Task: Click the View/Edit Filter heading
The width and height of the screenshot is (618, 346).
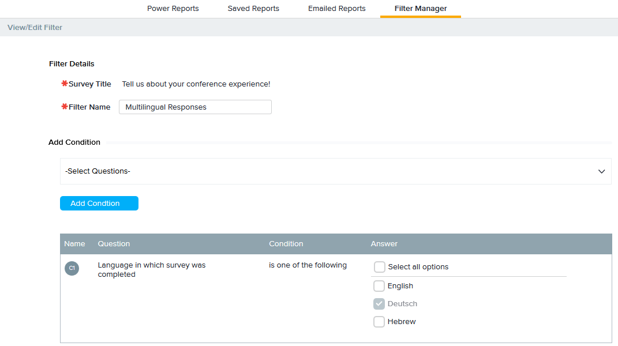Action: click(35, 28)
